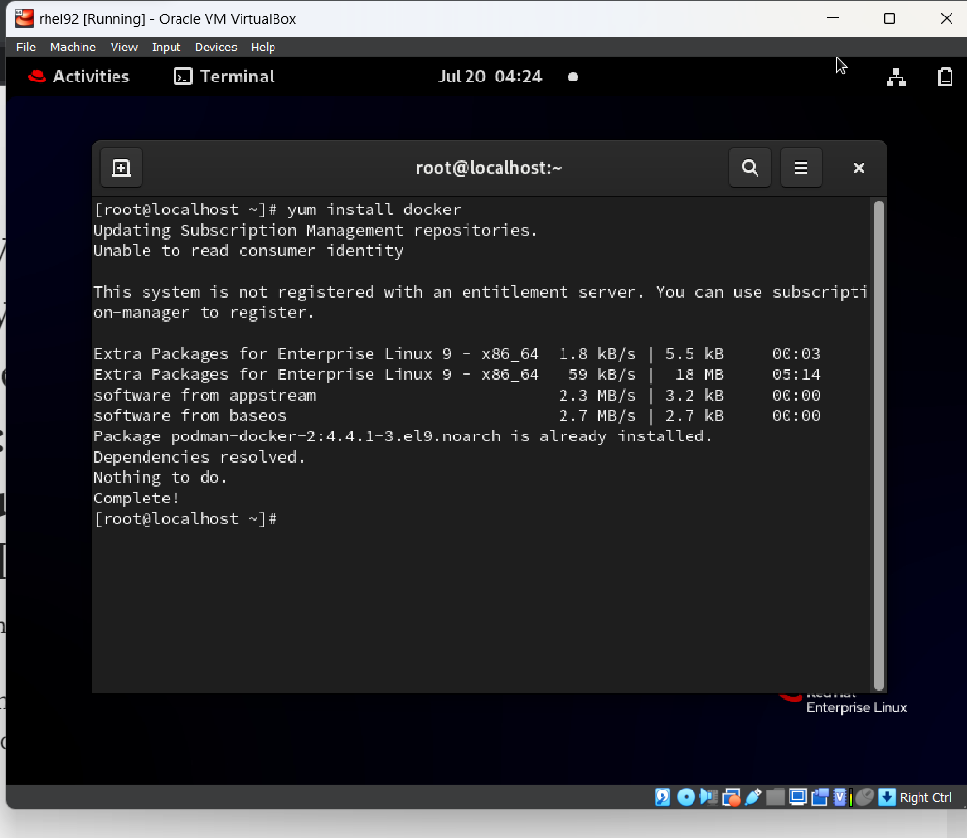Screen dimensions: 967x838
Task: Click the Activities button
Action: [x=89, y=77]
